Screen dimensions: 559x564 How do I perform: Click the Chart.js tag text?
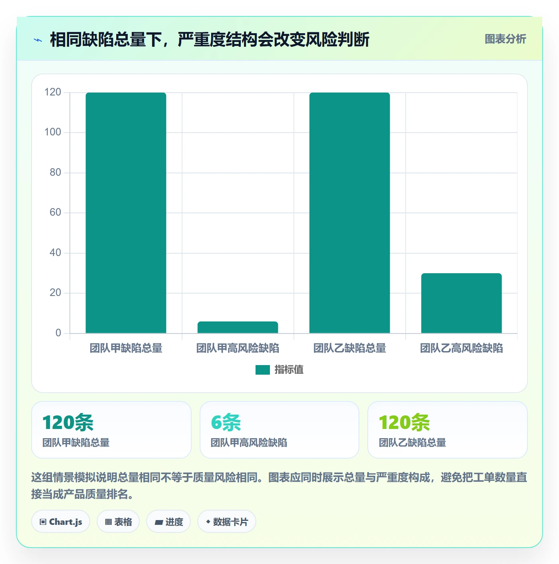(x=65, y=522)
